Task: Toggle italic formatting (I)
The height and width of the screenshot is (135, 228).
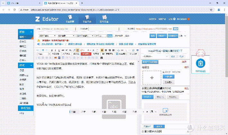Action: (x=56, y=50)
